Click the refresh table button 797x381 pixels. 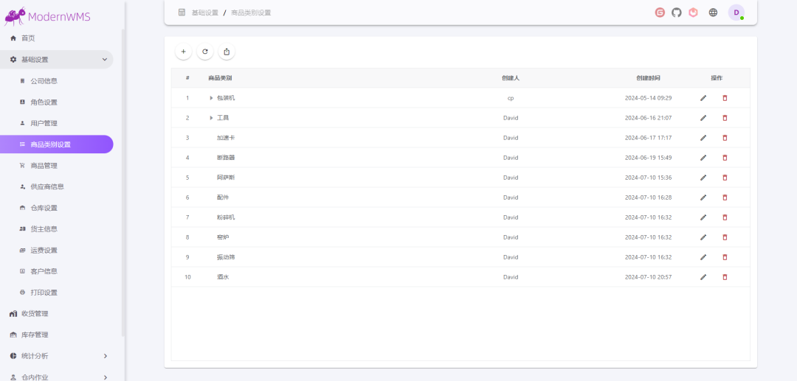click(205, 52)
